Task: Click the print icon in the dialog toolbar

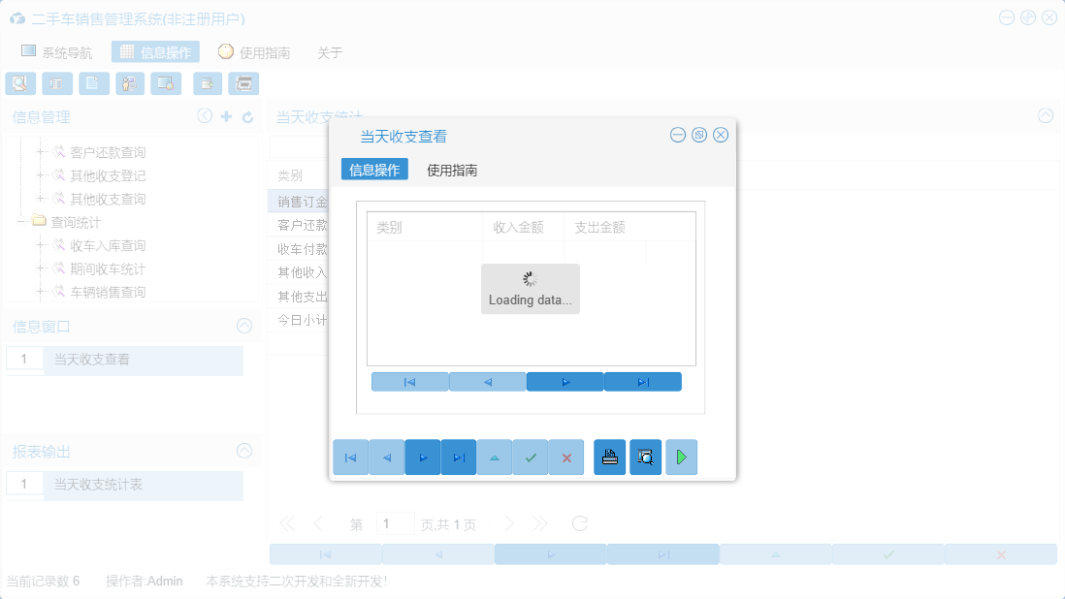Action: coord(609,457)
